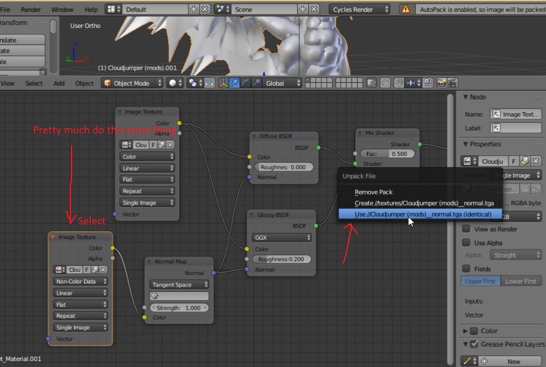Click the OpenGL render camera icon
546x367 pixels.
tap(441, 83)
